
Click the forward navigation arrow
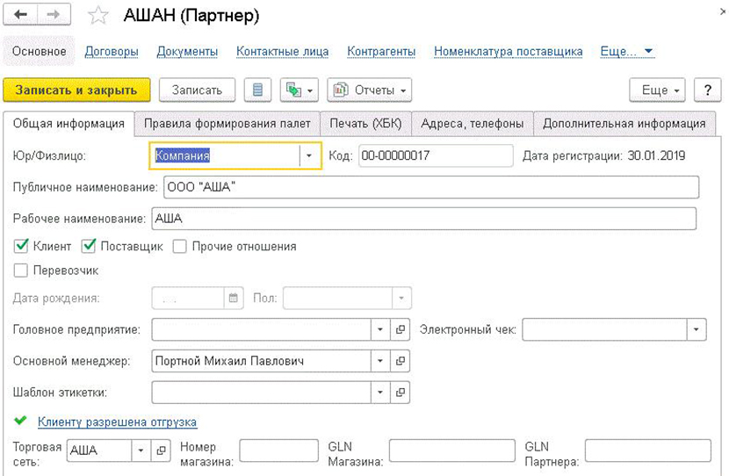(x=54, y=17)
